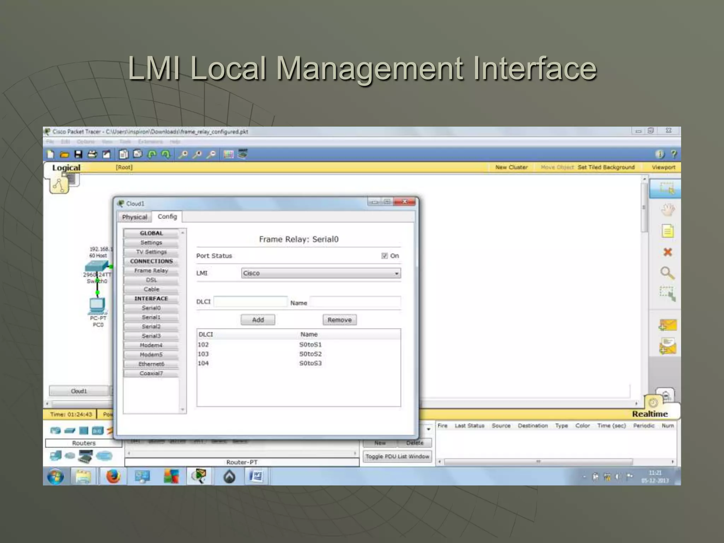Open the TV Settings section

click(151, 252)
